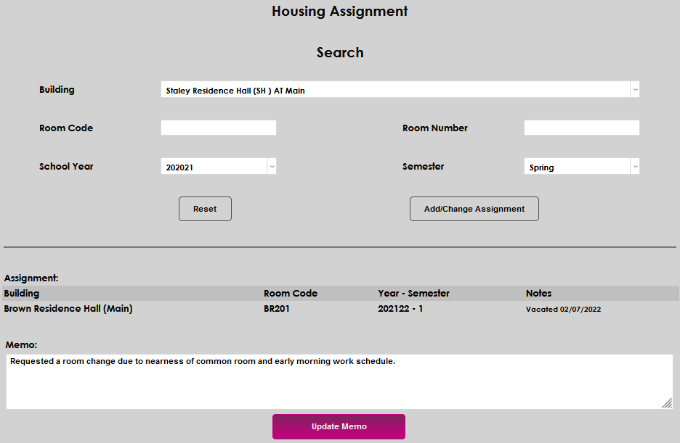Click Add/Change Assignment
The height and width of the screenshot is (443, 680).
pyautogui.click(x=474, y=208)
